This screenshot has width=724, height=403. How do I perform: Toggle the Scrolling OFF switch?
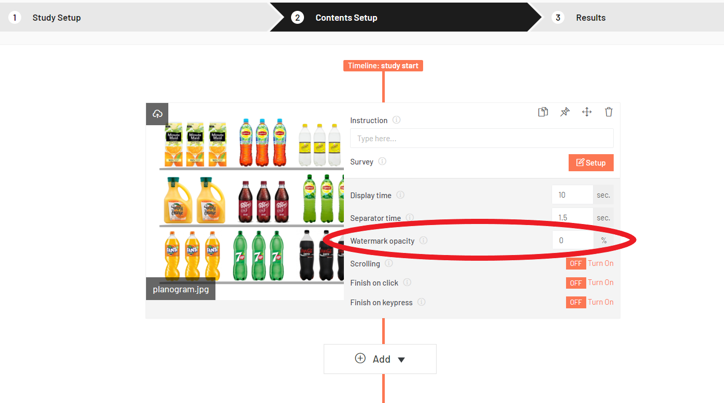(x=576, y=263)
